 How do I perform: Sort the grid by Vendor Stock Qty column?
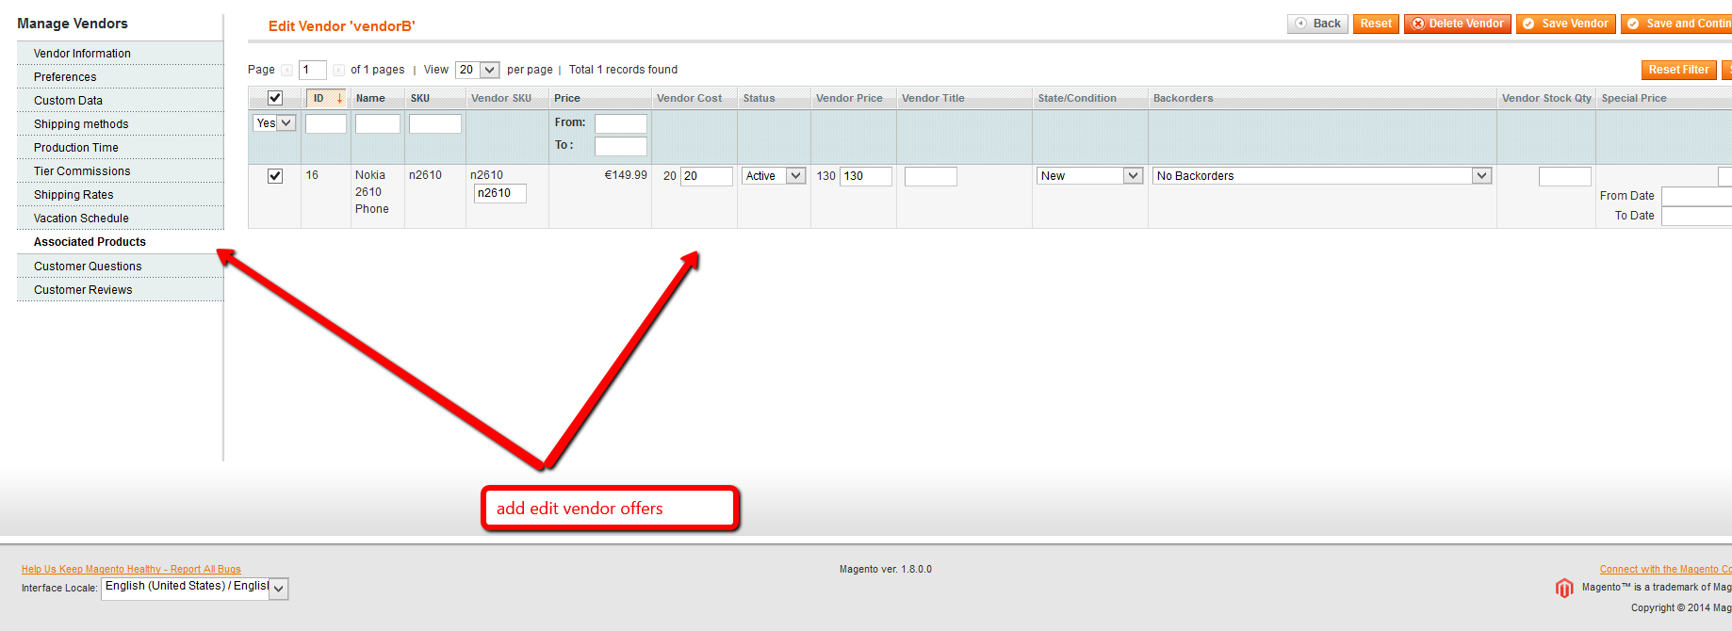[x=1546, y=98]
